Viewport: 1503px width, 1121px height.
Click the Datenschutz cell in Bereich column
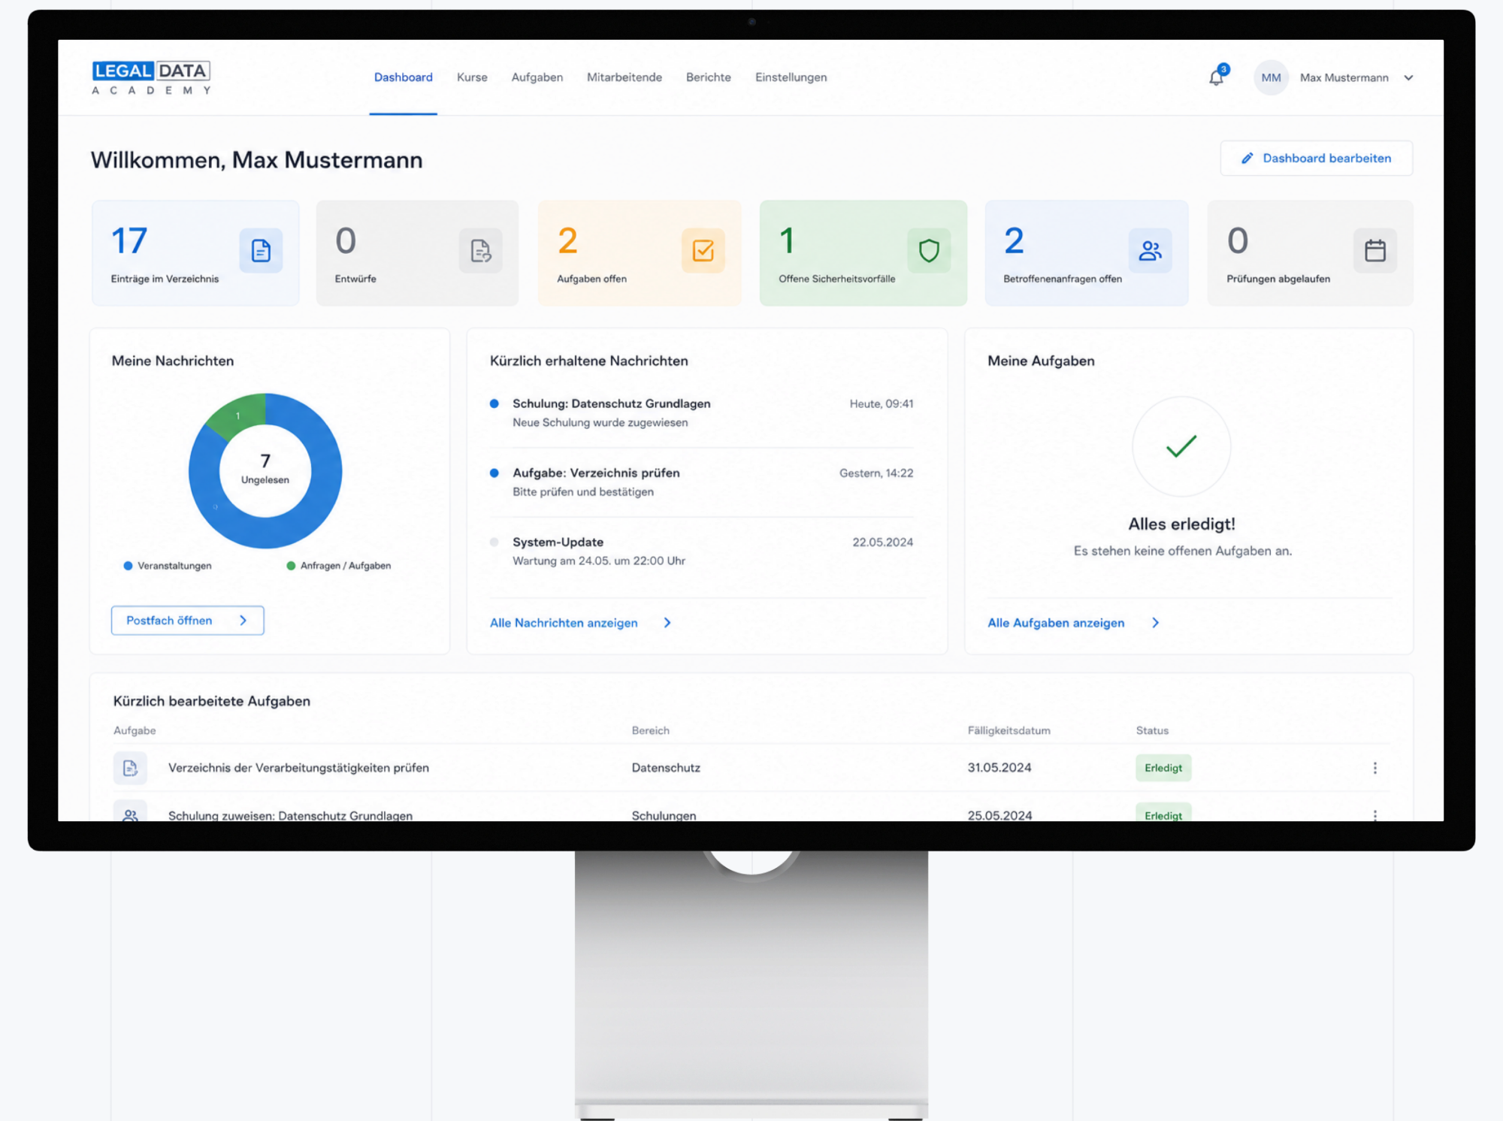(x=666, y=768)
